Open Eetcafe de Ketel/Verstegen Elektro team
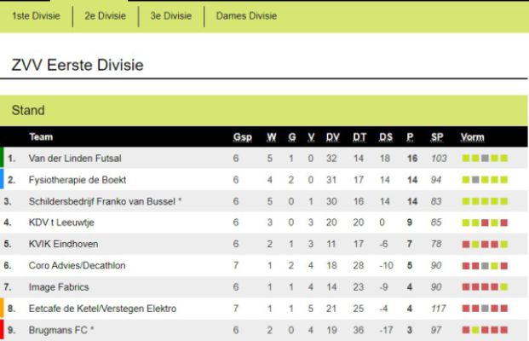Image resolution: width=529 pixels, height=341 pixels. pyautogui.click(x=102, y=309)
